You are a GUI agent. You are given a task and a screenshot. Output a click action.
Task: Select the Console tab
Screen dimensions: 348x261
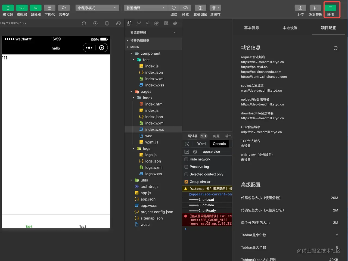pyautogui.click(x=219, y=144)
